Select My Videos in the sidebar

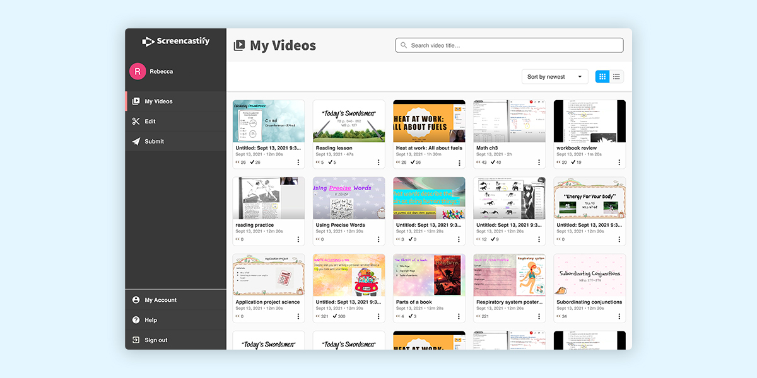tap(158, 101)
